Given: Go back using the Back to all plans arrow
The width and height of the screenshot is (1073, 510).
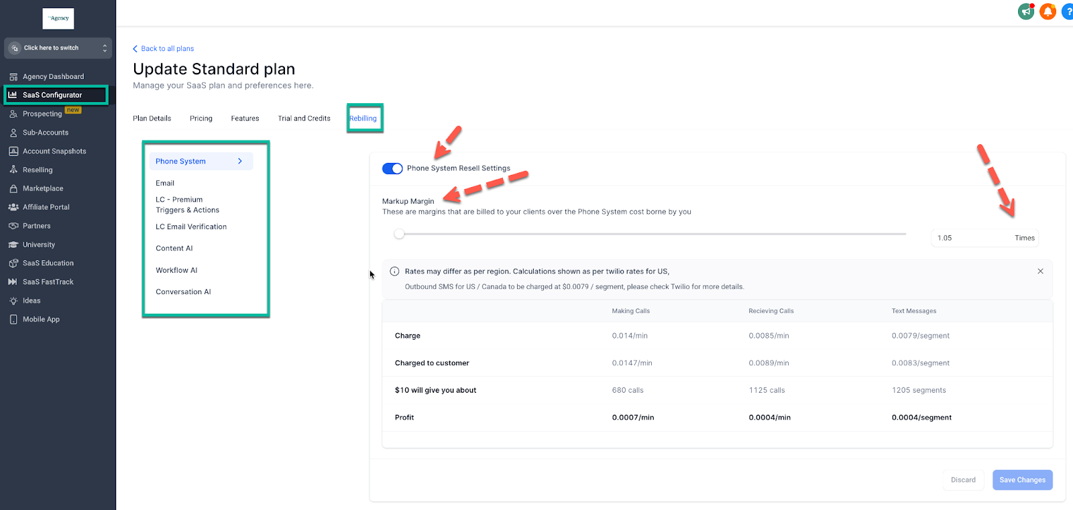Looking at the screenshot, I should pyautogui.click(x=135, y=49).
